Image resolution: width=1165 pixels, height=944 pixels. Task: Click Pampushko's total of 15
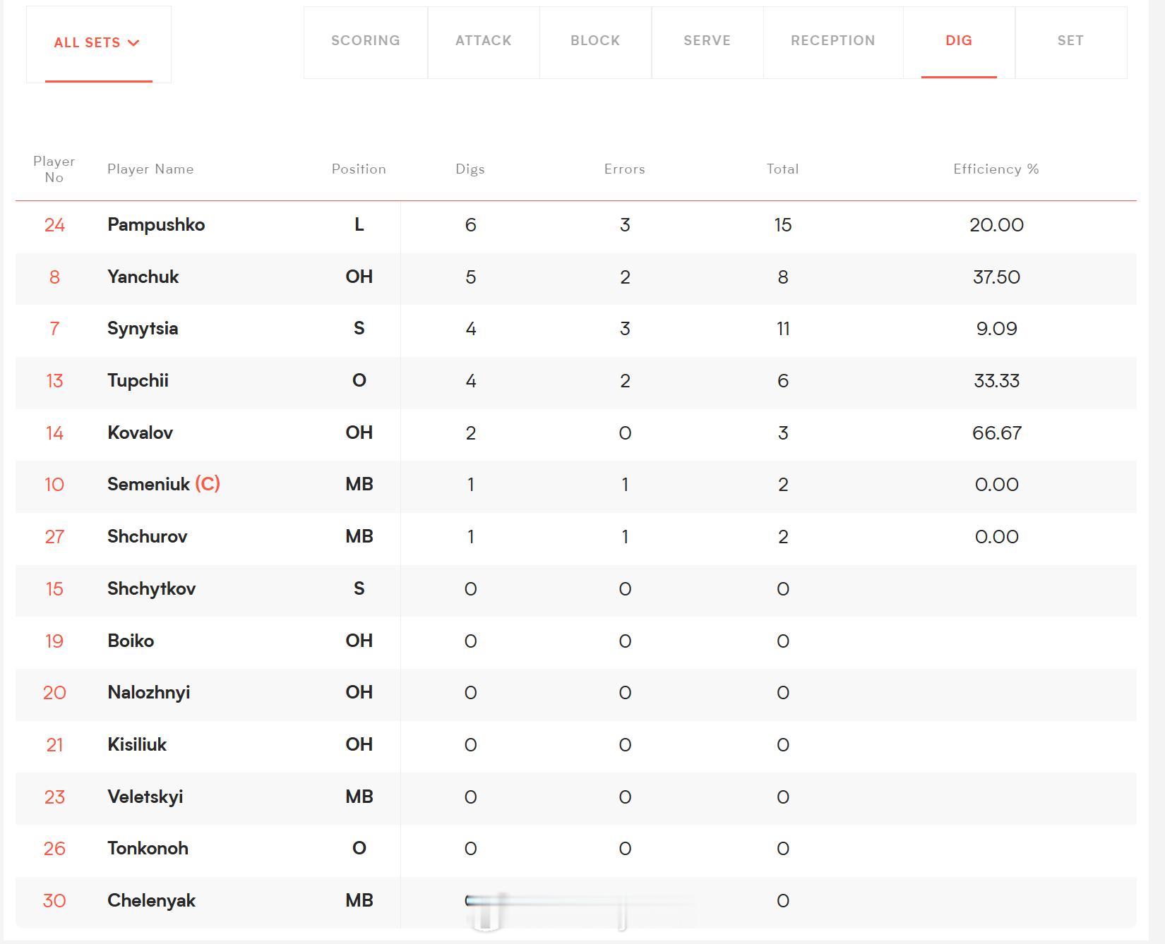coord(783,225)
